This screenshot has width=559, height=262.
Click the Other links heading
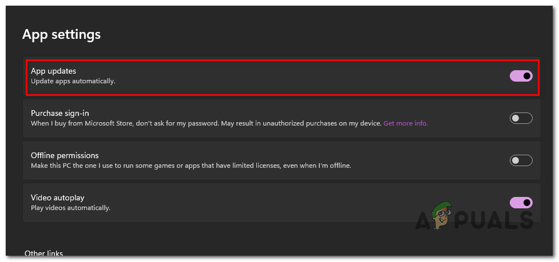pyautogui.click(x=43, y=253)
